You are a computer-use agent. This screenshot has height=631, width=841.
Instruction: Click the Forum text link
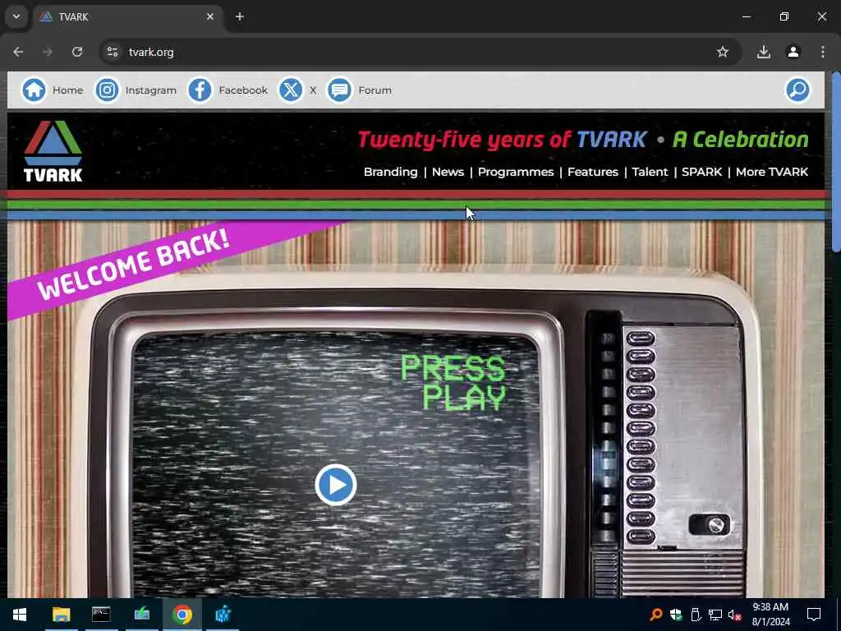[375, 90]
